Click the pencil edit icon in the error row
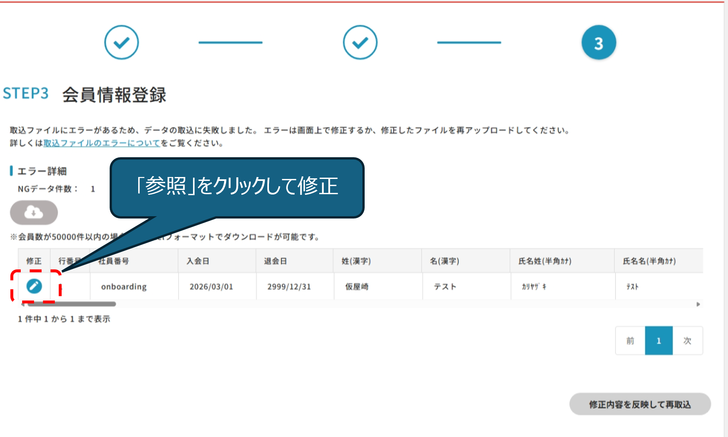This screenshot has width=728, height=437. tap(34, 286)
